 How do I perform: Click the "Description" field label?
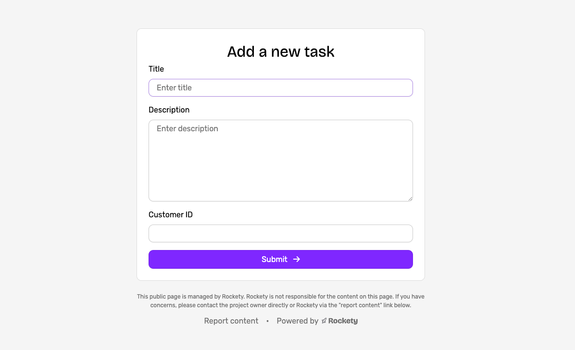(x=169, y=110)
